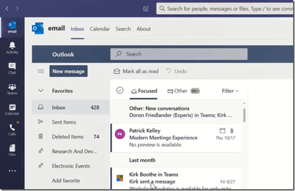
Task: Go back using the left arrow
Action: tap(6, 8)
